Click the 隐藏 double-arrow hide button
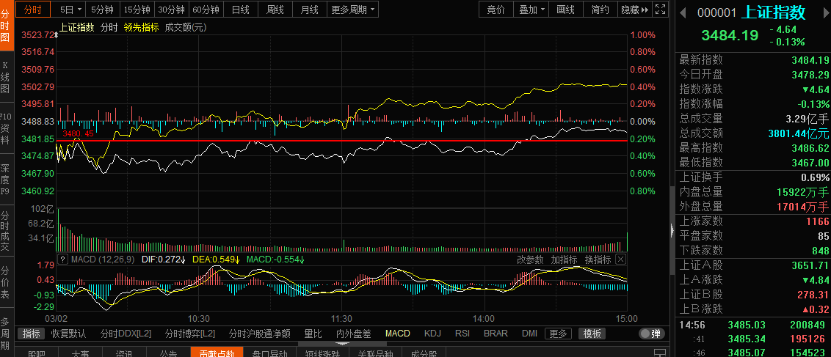Viewport: 831px width, 357px height. (x=635, y=10)
